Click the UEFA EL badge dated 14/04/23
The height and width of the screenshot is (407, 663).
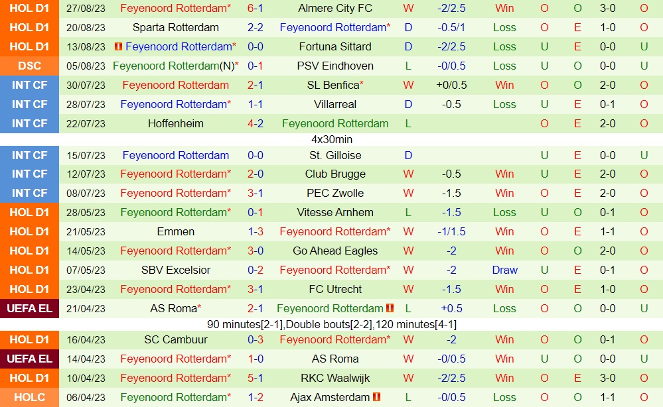click(30, 359)
